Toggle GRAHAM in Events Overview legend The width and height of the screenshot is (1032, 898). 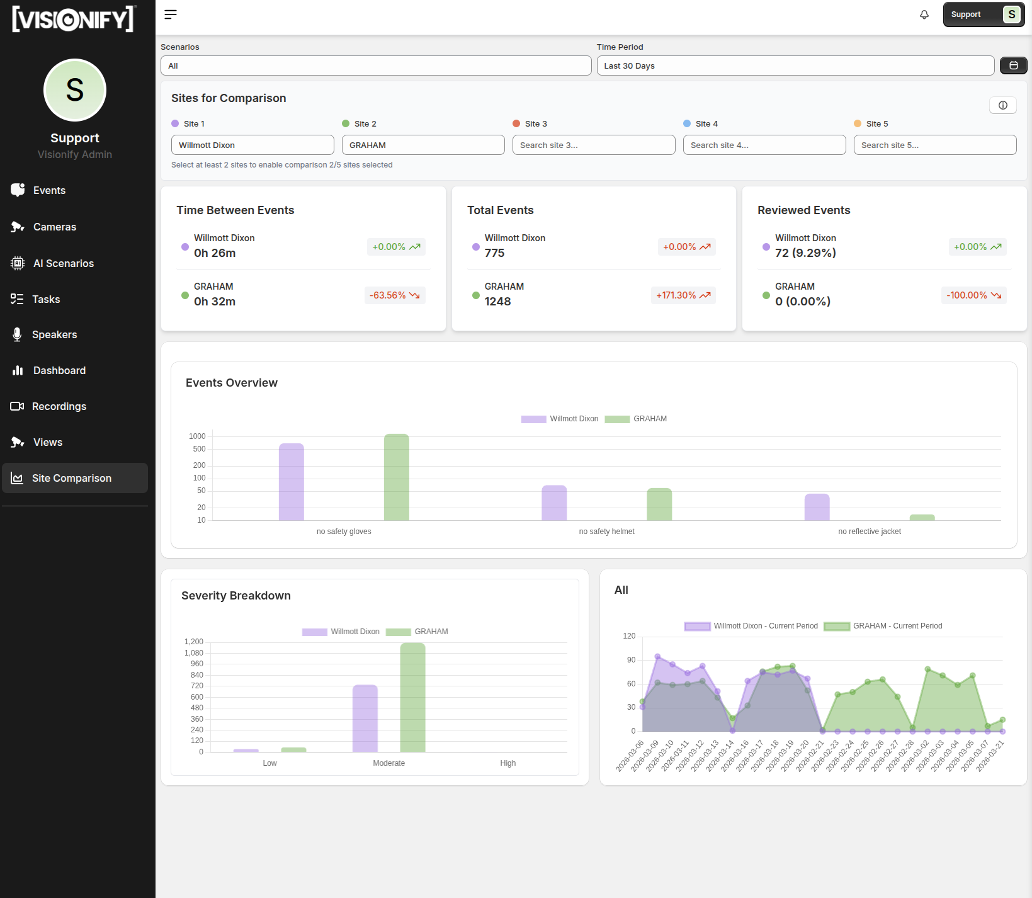[636, 419]
